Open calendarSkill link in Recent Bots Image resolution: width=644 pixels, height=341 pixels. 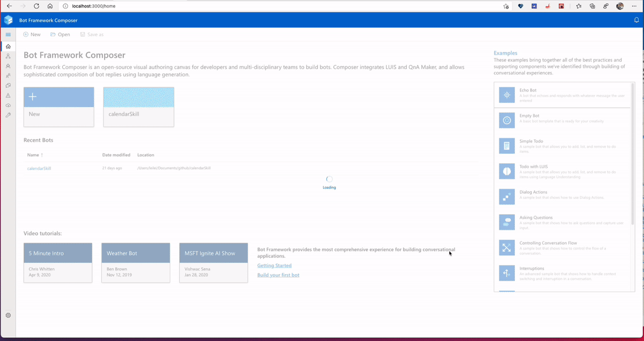[x=39, y=168]
